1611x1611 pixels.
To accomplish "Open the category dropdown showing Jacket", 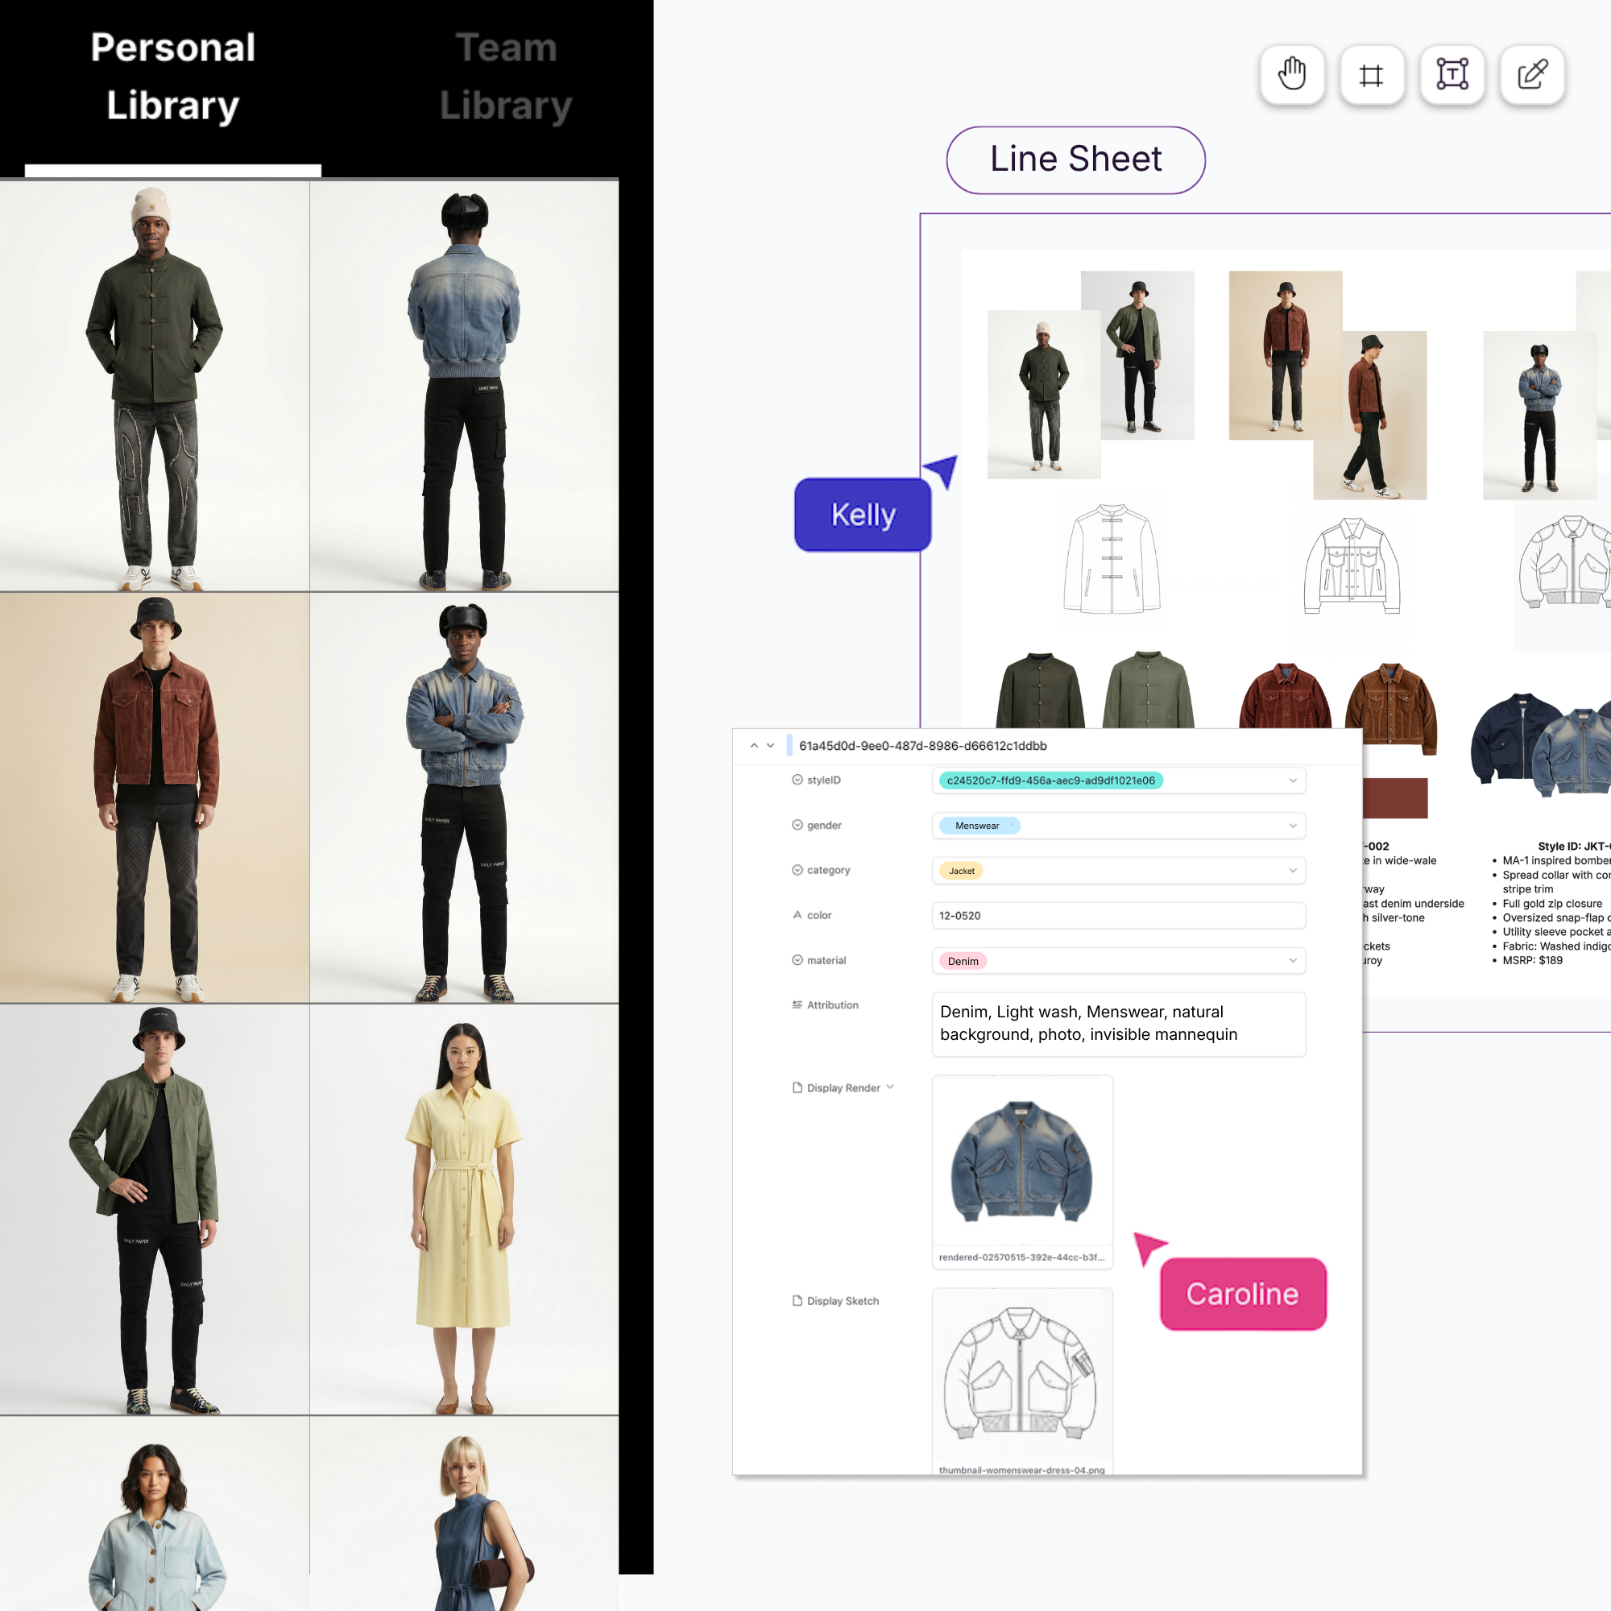I will [1292, 871].
